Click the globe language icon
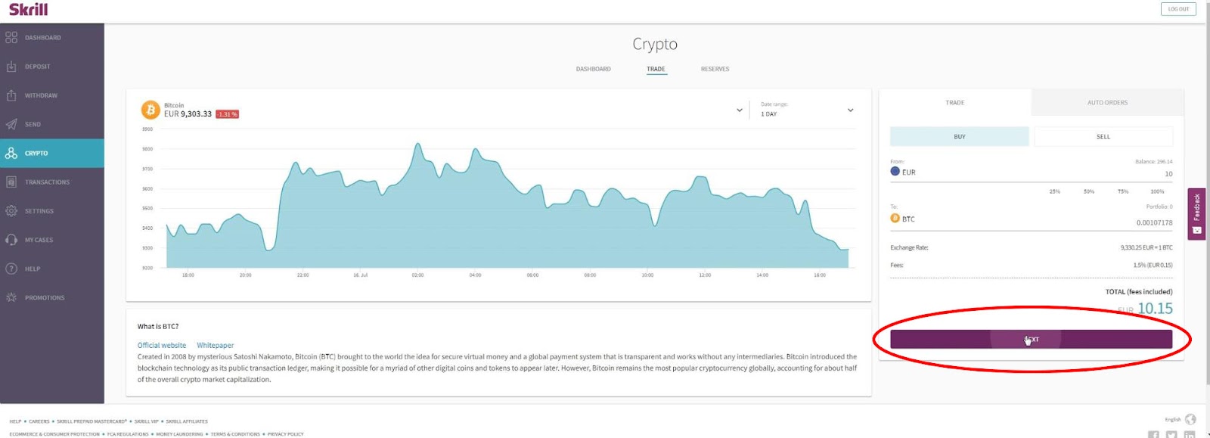The image size is (1210, 438). click(x=1190, y=419)
